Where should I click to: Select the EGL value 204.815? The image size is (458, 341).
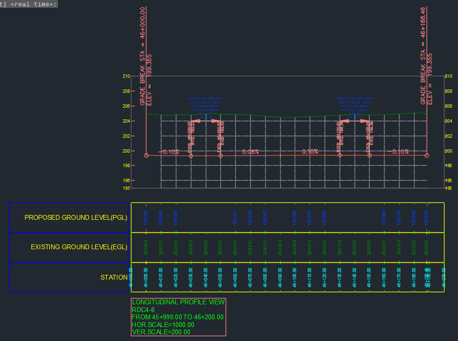click(x=161, y=248)
